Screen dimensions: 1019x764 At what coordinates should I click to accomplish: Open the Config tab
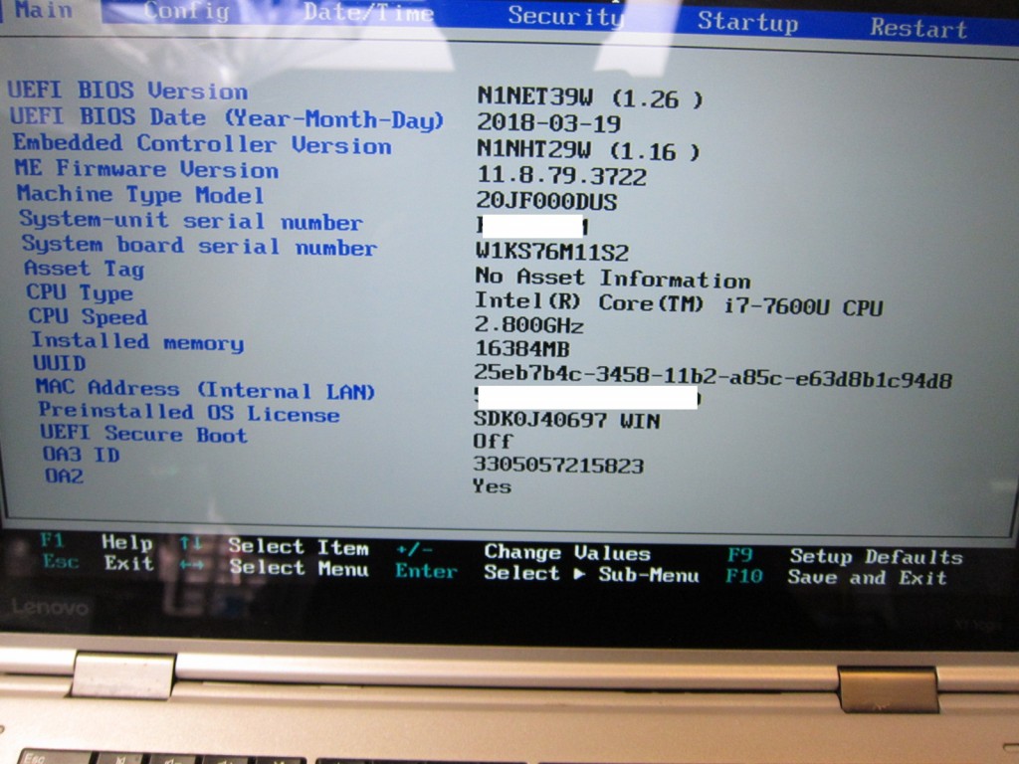point(186,11)
